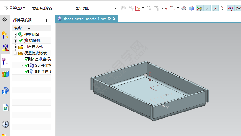
Task: Open the 整个装配 scope dropdown
Action: tap(96, 8)
